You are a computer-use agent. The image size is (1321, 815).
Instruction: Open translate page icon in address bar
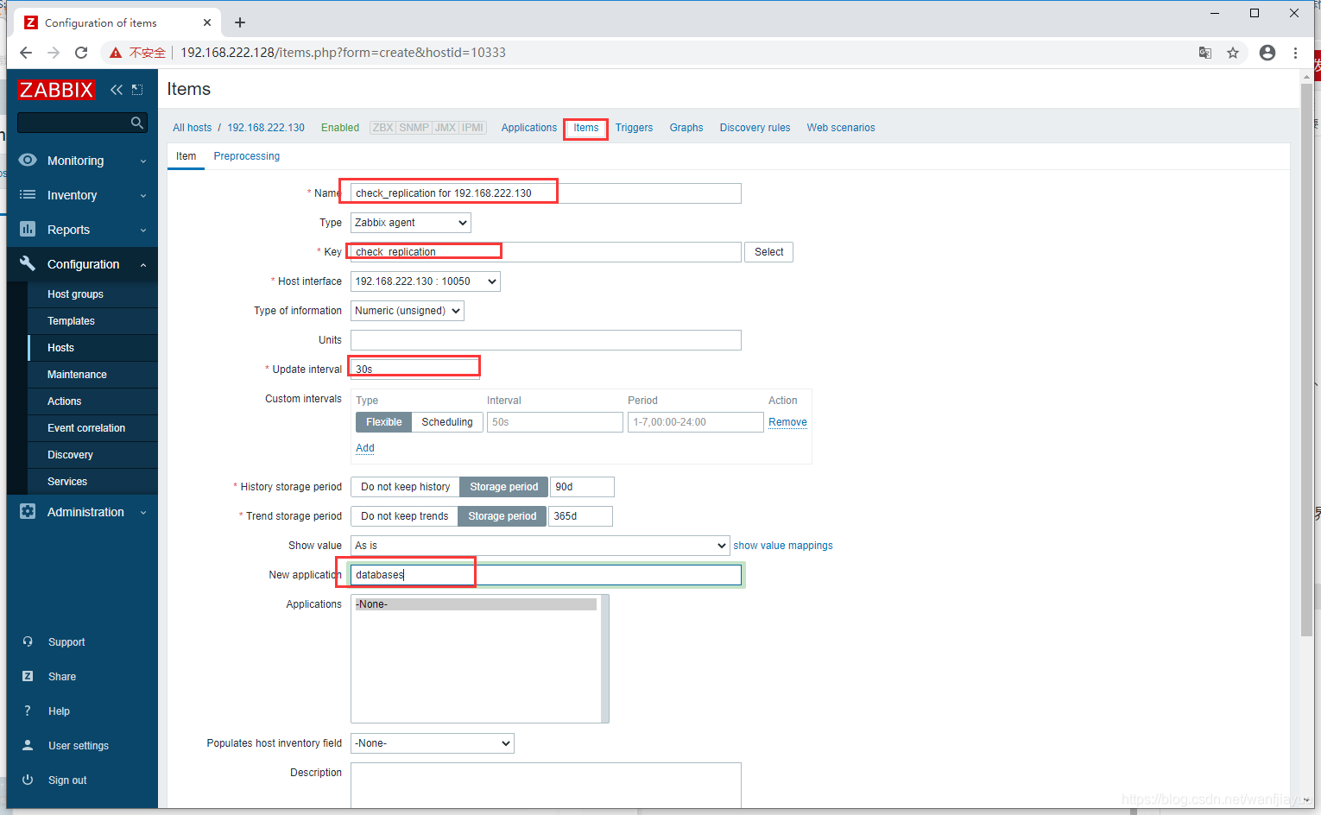pos(1205,53)
